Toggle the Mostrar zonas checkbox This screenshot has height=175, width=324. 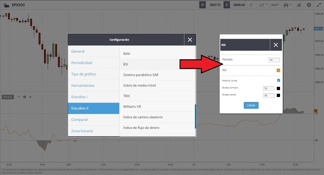279,80
